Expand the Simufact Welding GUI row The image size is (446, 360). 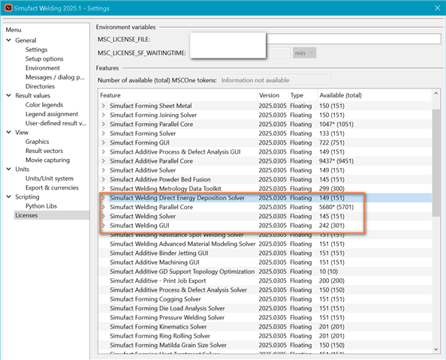click(104, 225)
